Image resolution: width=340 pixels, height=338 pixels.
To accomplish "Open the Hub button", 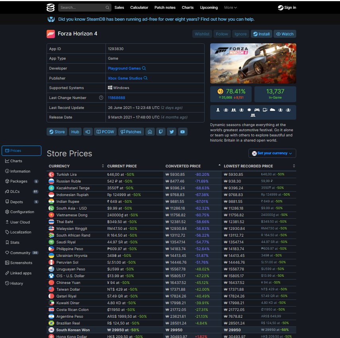I will (x=75, y=132).
